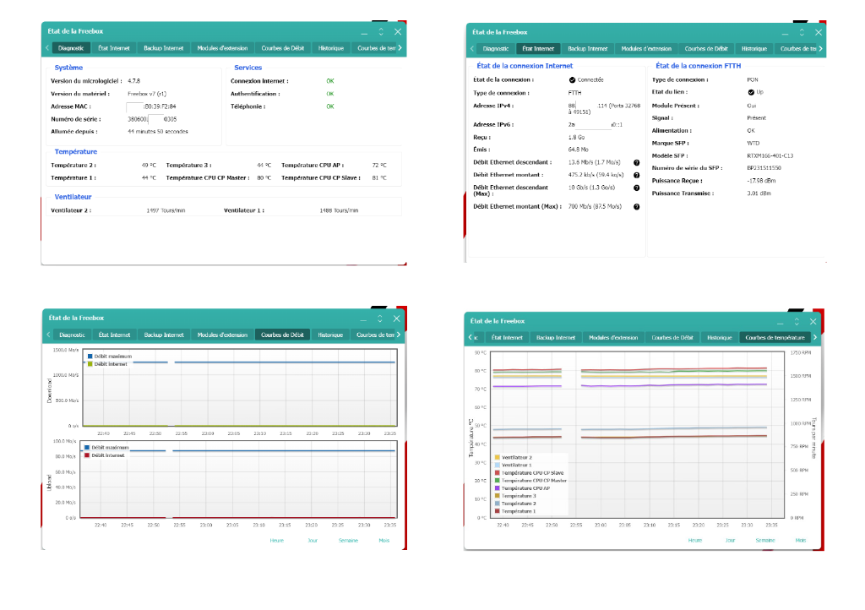Open État Internet tab in Diagnostic window
Viewport: 865px width, 610px height.
(x=114, y=48)
